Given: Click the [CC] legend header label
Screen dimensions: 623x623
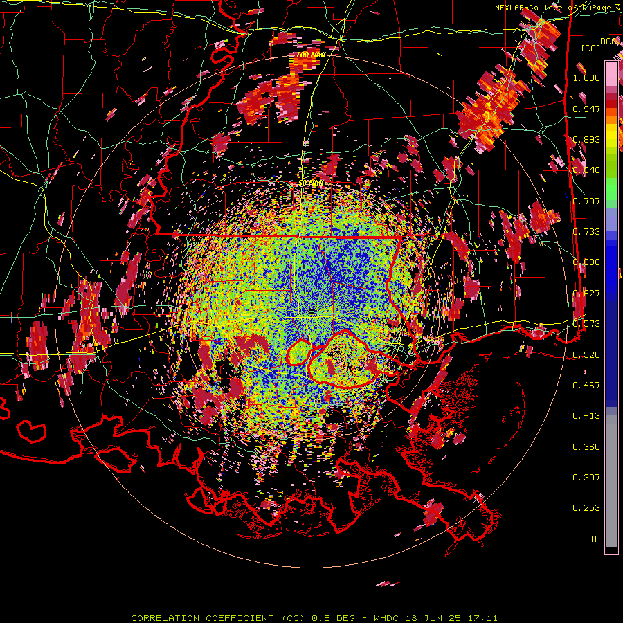Looking at the screenshot, I should [590, 48].
